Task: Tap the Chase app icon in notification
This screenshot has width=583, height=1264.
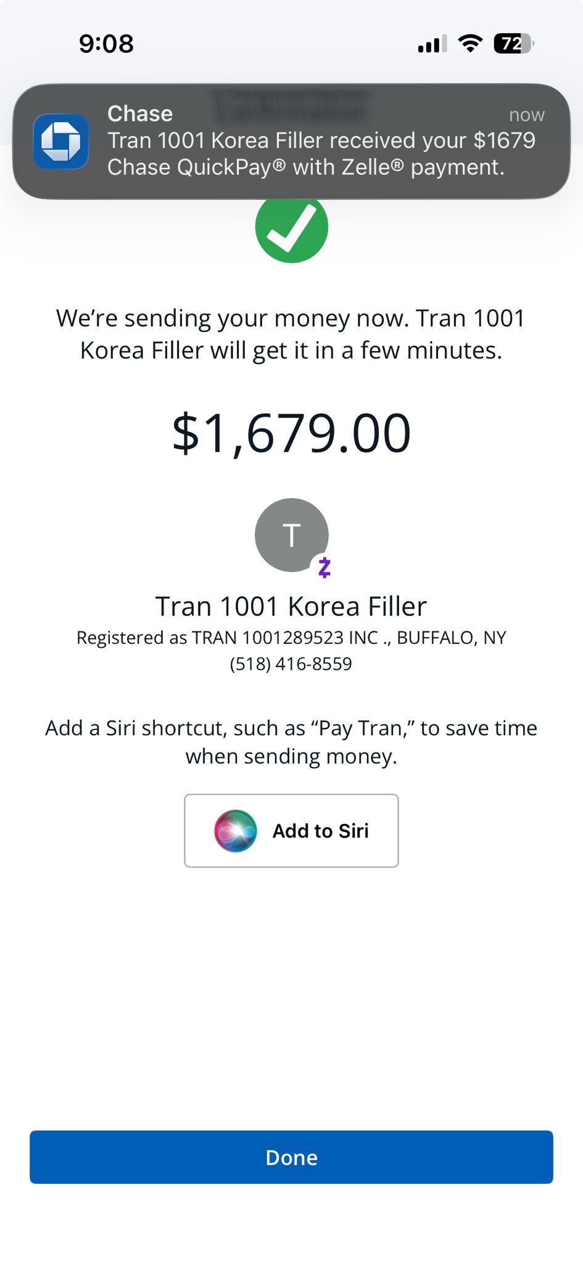Action: pyautogui.click(x=60, y=141)
